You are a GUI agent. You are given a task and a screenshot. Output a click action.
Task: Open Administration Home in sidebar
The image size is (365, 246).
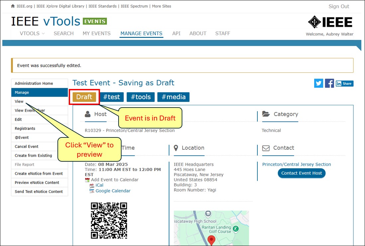coord(40,83)
